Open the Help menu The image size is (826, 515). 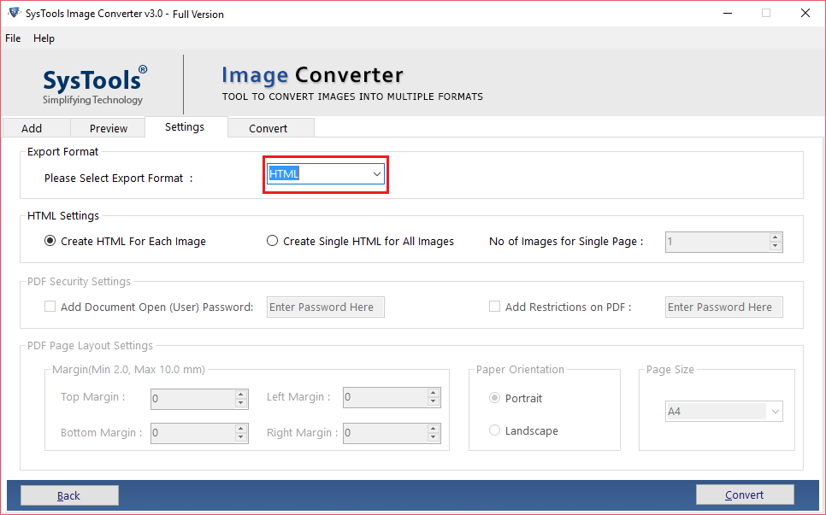pyautogui.click(x=44, y=38)
